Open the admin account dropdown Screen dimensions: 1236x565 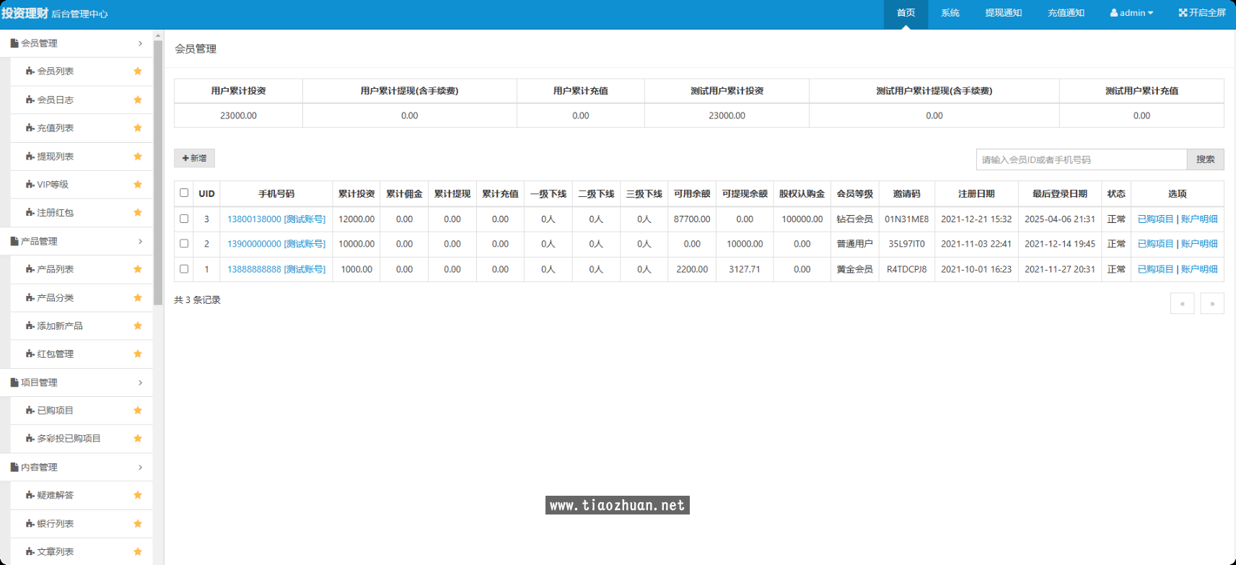[1131, 13]
